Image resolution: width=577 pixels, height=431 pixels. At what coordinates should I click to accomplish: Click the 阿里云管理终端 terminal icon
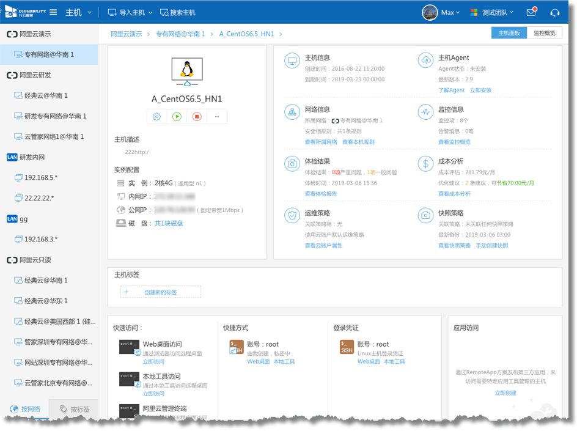point(130,411)
